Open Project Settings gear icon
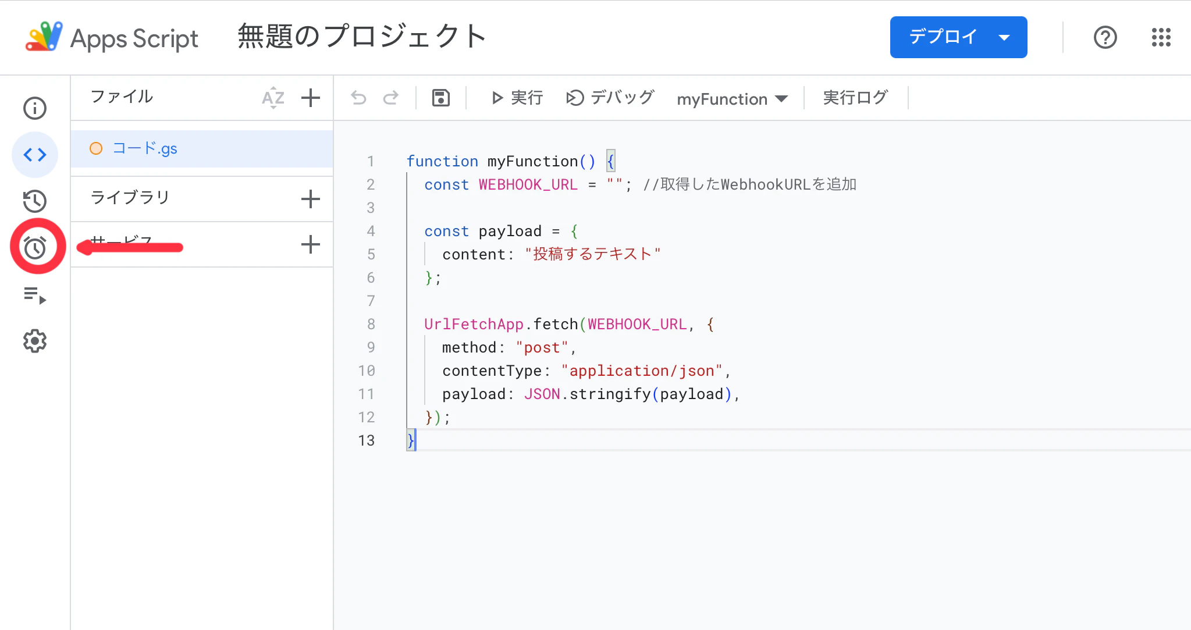The width and height of the screenshot is (1191, 630). (x=35, y=341)
